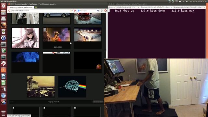Open downloads via the down-arrow toolbar icon
Viewport: 208px width, 117px height.
[x=102, y=11]
